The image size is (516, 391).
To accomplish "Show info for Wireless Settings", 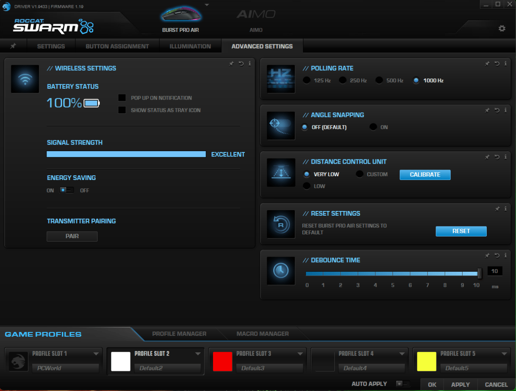I will (x=250, y=64).
